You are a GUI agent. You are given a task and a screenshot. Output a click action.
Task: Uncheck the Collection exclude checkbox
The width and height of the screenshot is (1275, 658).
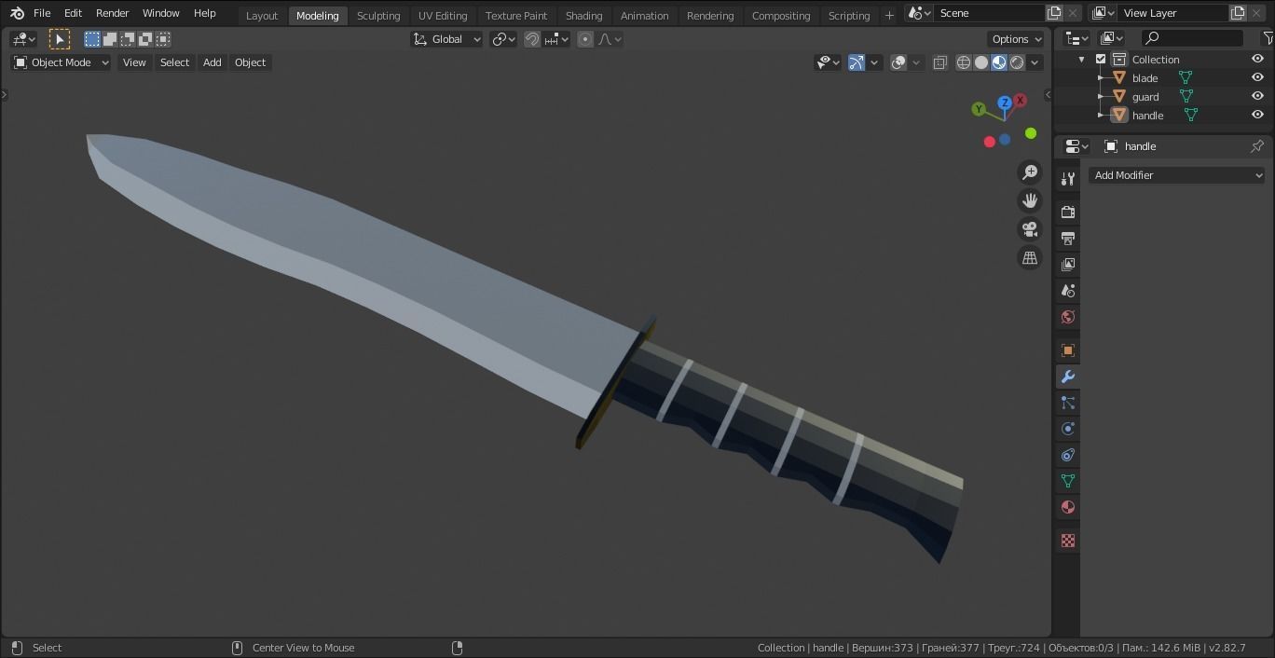(x=1101, y=60)
